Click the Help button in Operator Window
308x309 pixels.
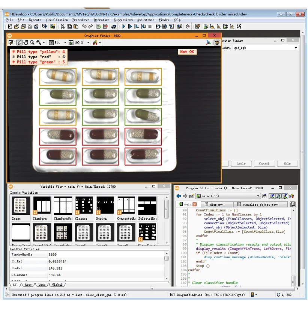(287, 164)
